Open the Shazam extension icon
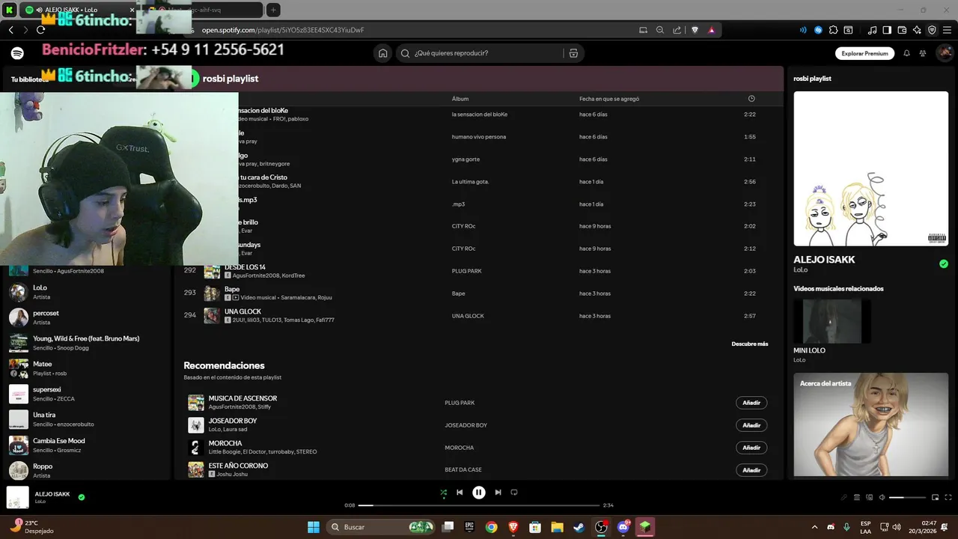 tap(818, 30)
